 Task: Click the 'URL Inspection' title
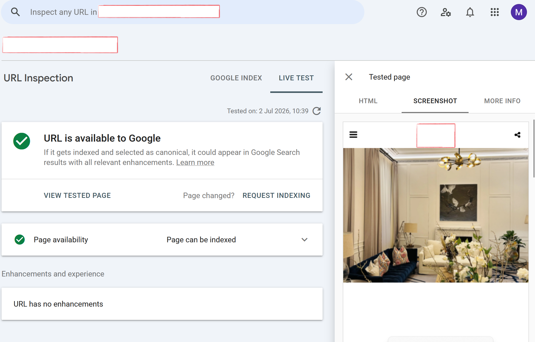(x=38, y=78)
